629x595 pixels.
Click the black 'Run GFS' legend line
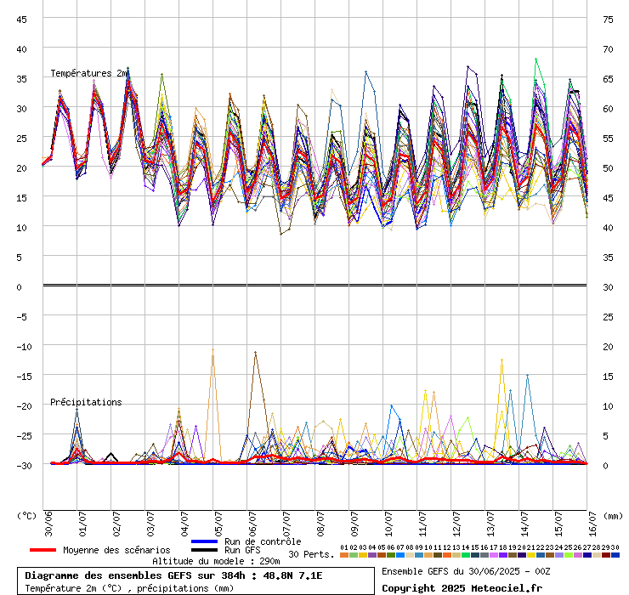coord(204,550)
